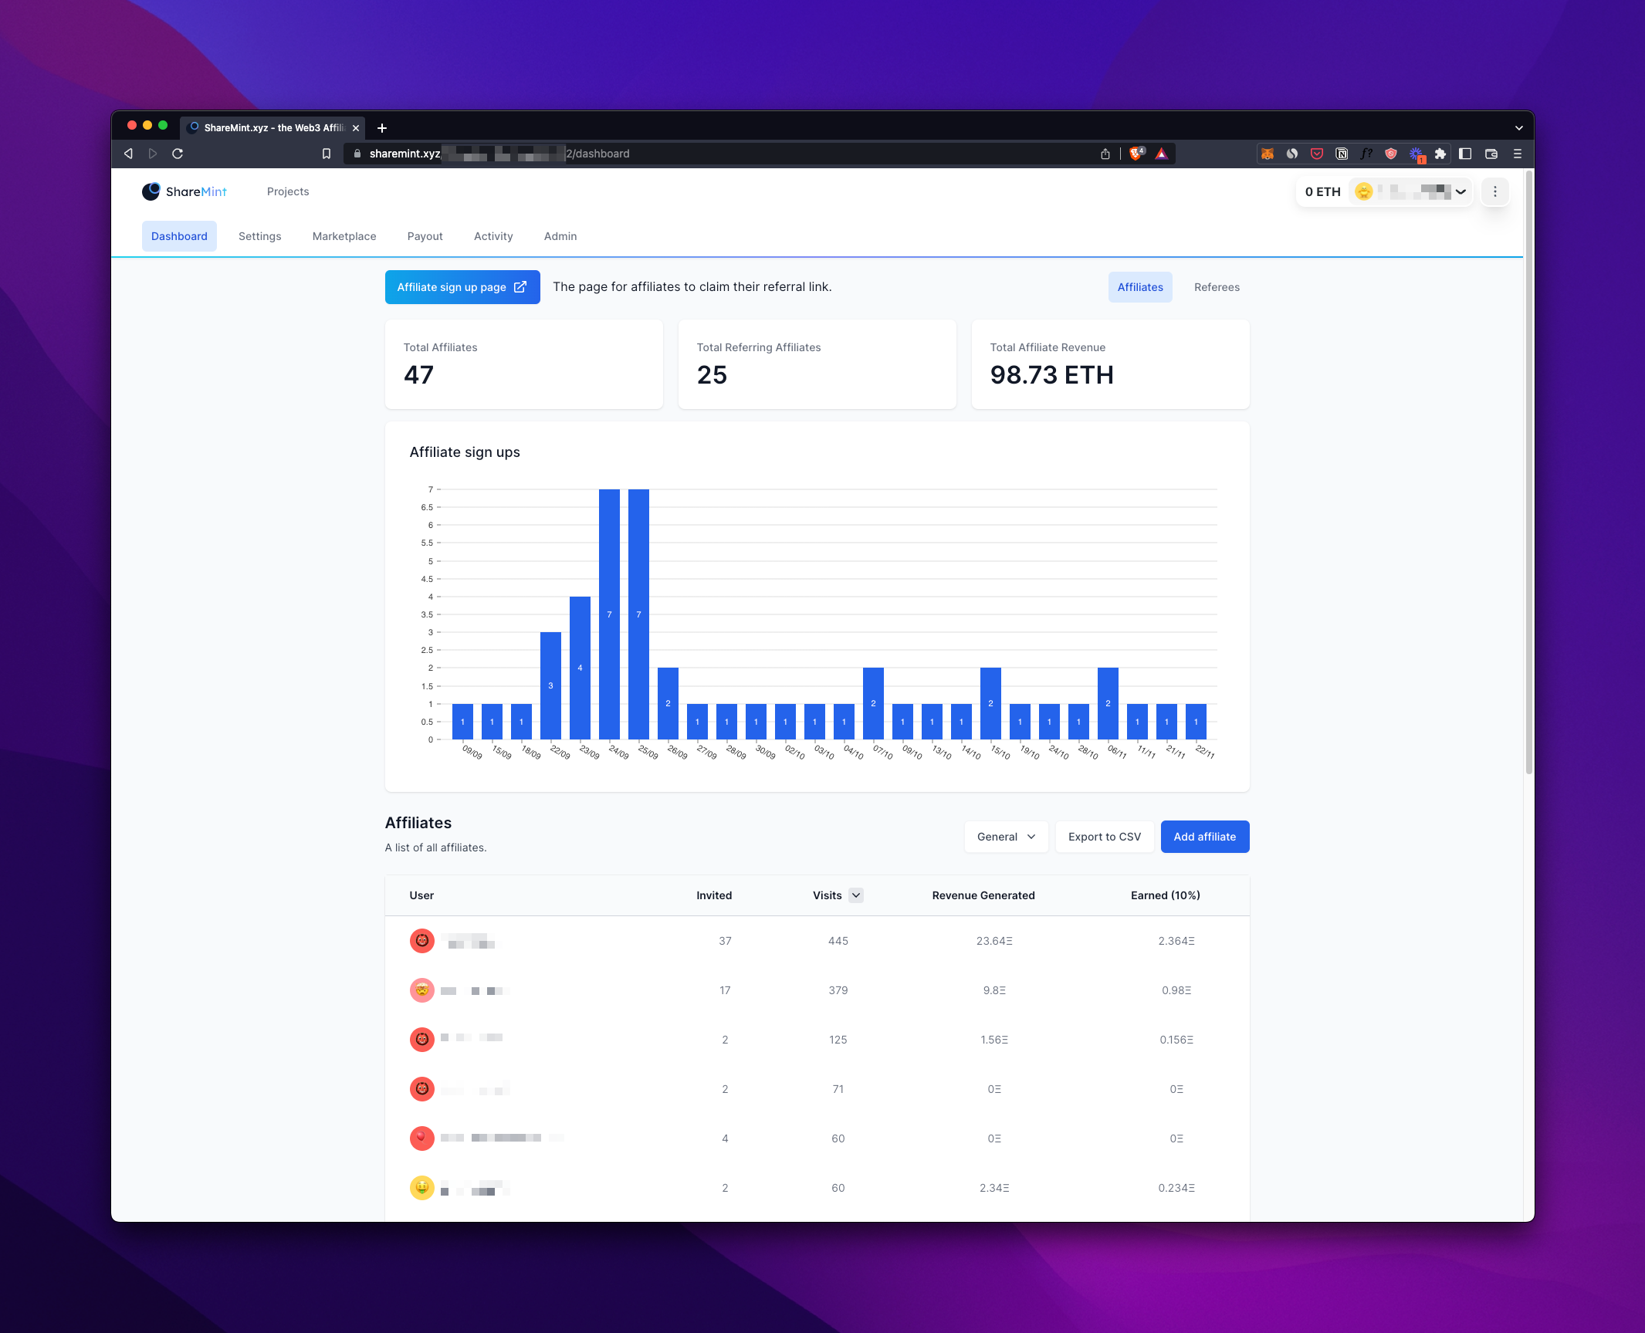Toggle the Visits column sort arrow
Screen dimensions: 1645x1333
pyautogui.click(x=856, y=895)
